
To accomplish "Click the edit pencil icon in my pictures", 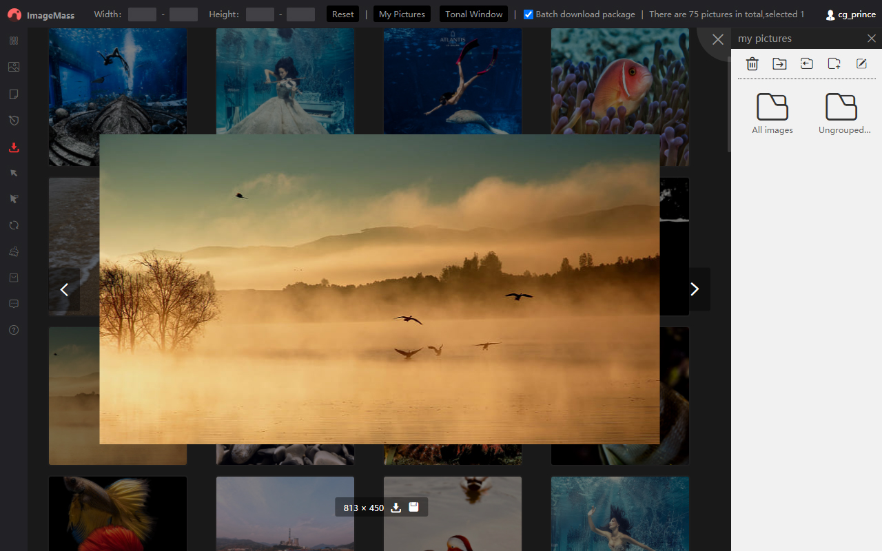I will (x=861, y=63).
